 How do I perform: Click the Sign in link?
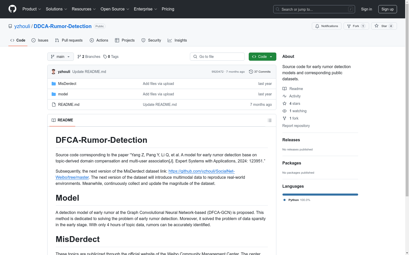pos(367,9)
